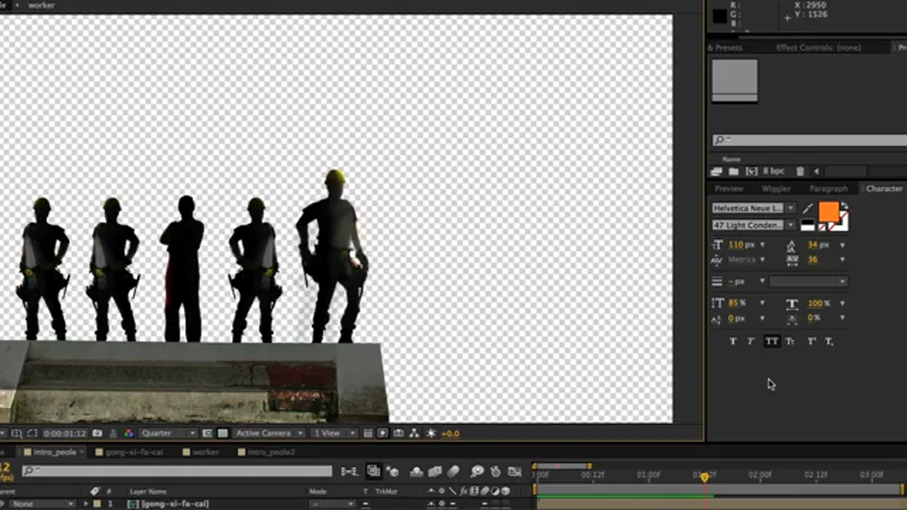The height and width of the screenshot is (510, 907).
Task: Toggle the transparency grid button
Action: (223, 433)
